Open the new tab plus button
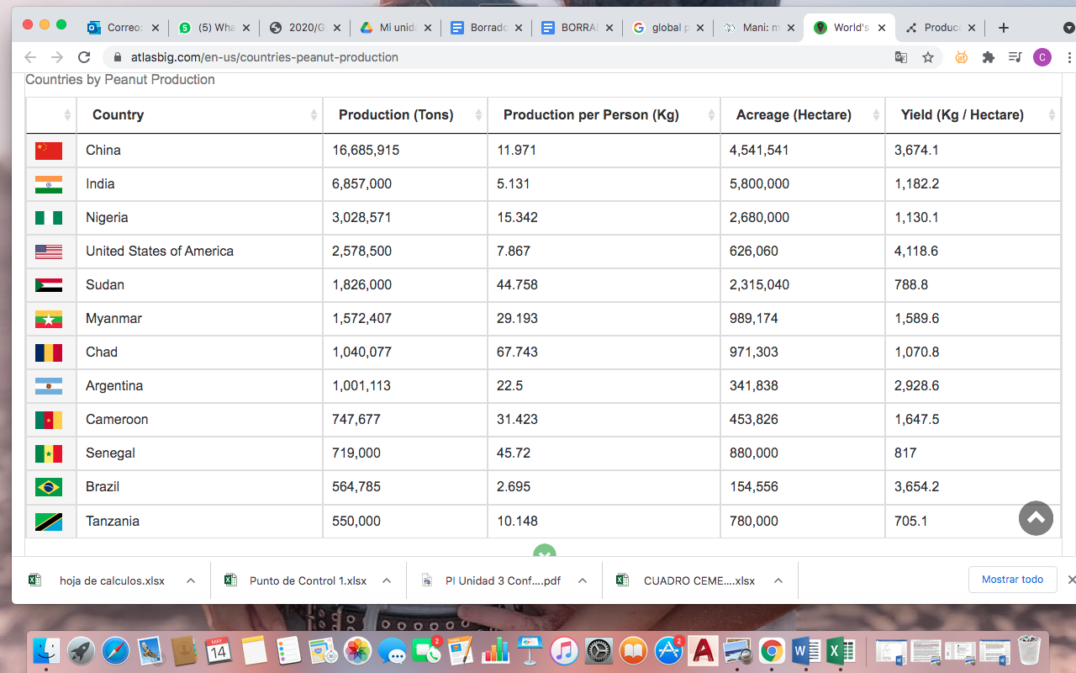 click(x=1003, y=28)
